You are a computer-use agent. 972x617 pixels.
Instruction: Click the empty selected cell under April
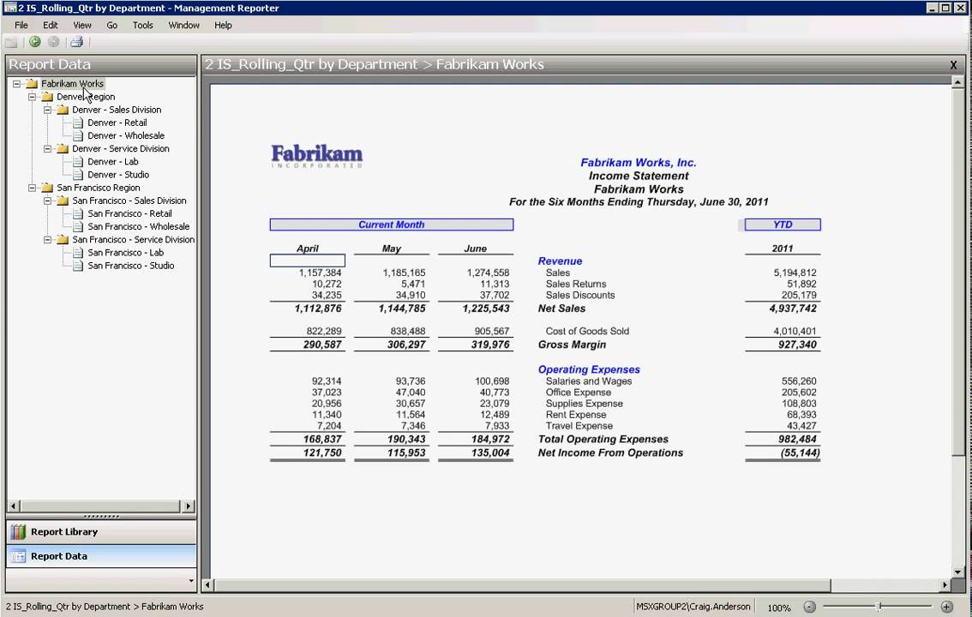tap(308, 261)
